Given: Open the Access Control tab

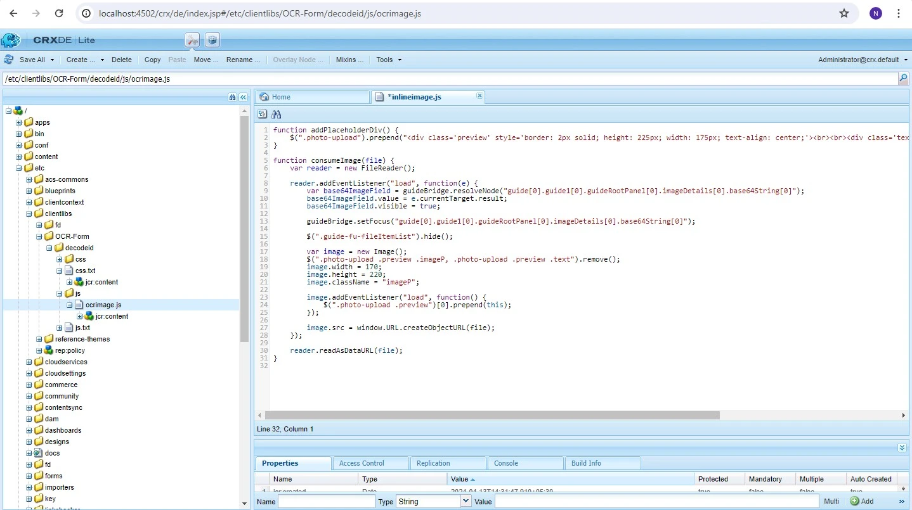Looking at the screenshot, I should (370, 463).
